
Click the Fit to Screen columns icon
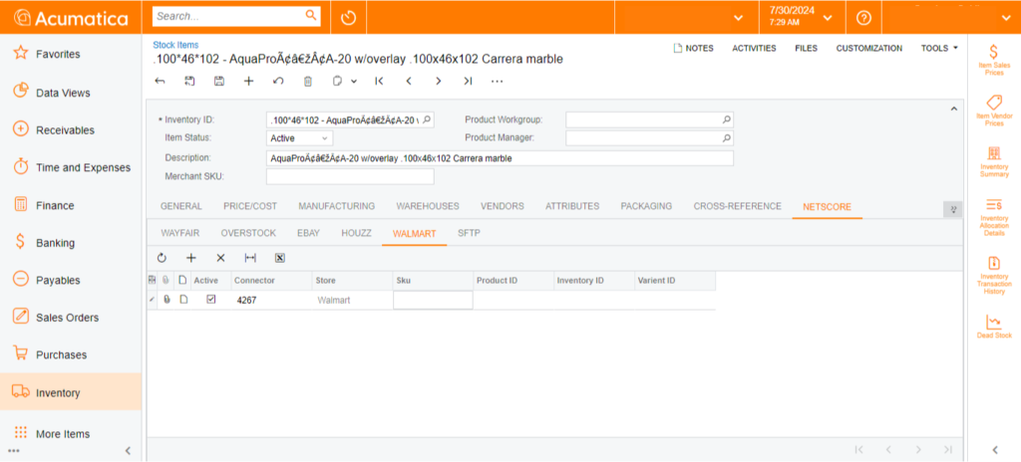[x=250, y=258]
